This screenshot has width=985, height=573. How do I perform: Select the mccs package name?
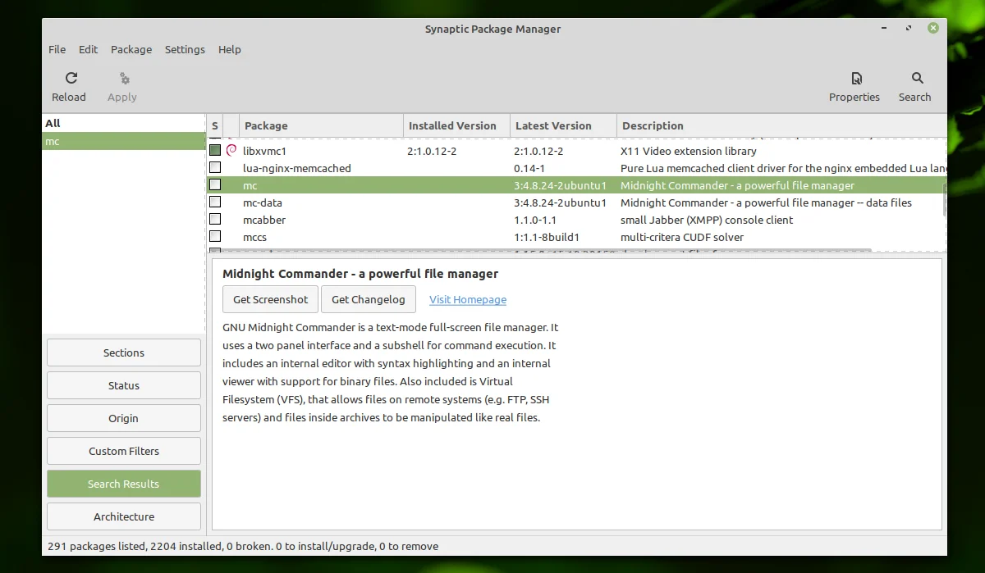tap(254, 237)
